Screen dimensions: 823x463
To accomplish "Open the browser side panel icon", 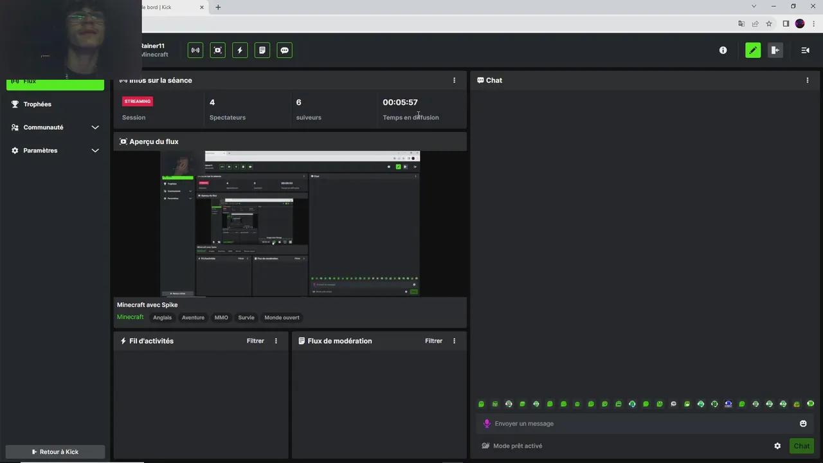I will pyautogui.click(x=786, y=24).
